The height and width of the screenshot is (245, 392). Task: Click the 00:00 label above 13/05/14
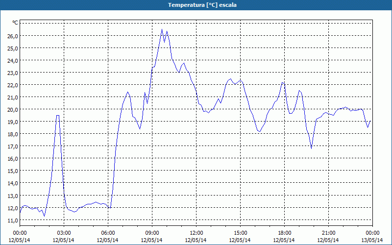click(372, 233)
